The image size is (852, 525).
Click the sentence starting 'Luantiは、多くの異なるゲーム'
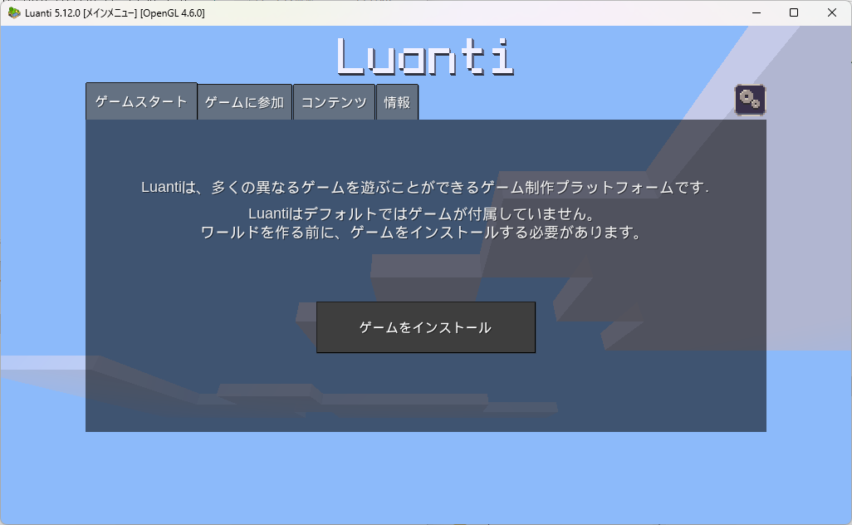(x=425, y=188)
